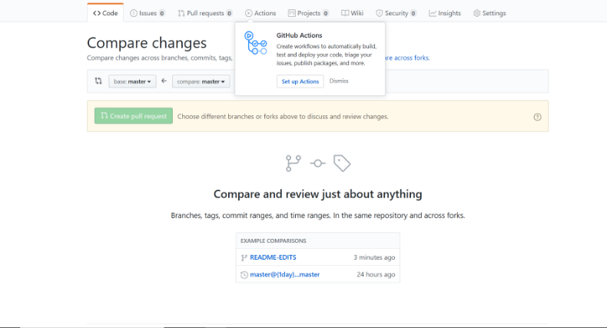
Task: Open the Code tab
Action: point(105,13)
